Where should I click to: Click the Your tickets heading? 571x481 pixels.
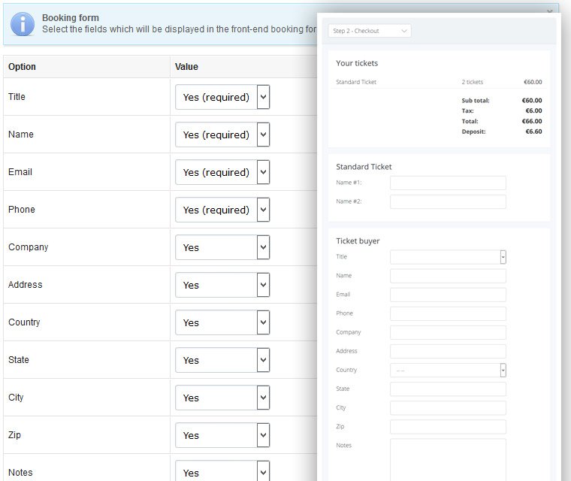(x=357, y=63)
